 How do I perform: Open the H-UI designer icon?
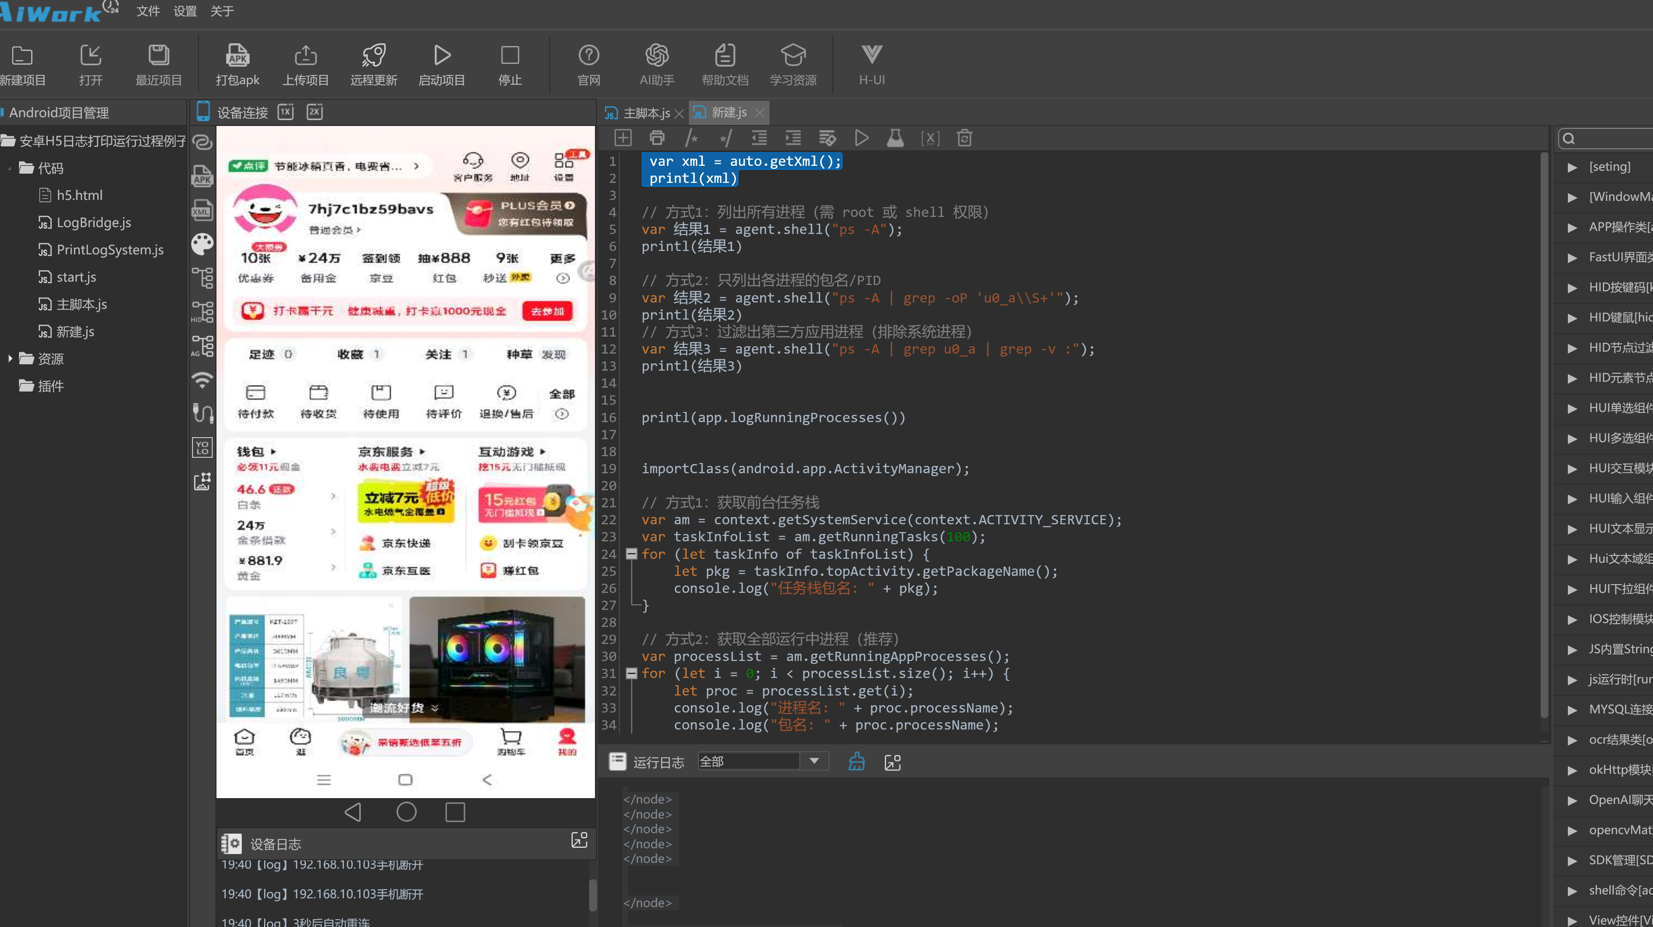871,64
